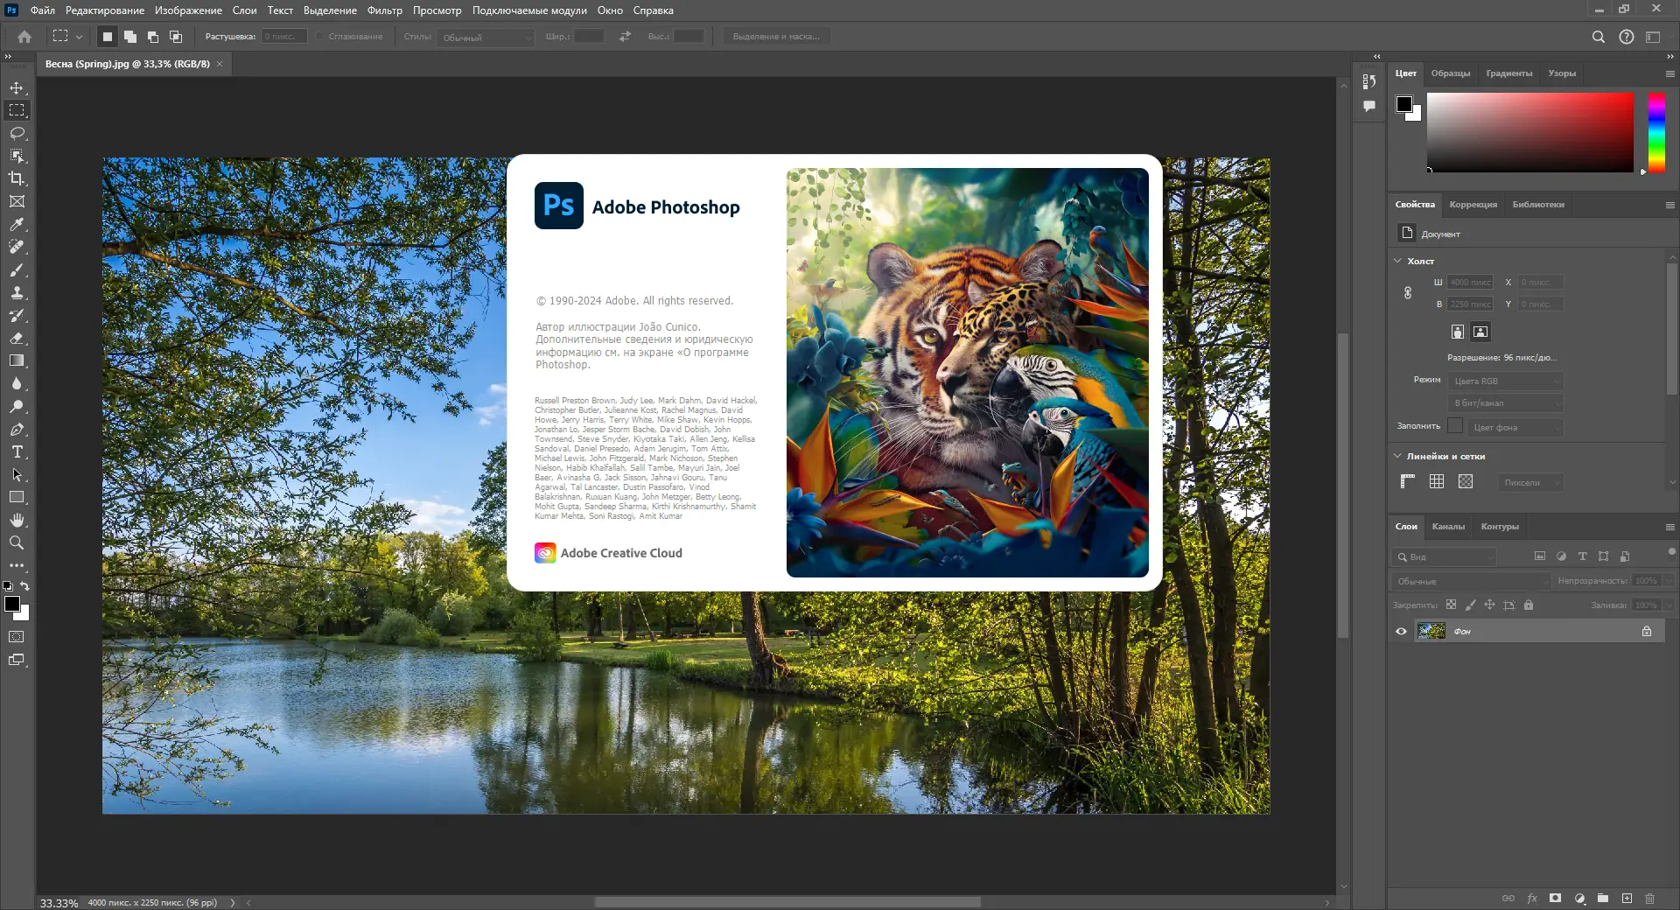
Task: Toggle the Сглаживание checkbox
Action: pyautogui.click(x=320, y=37)
